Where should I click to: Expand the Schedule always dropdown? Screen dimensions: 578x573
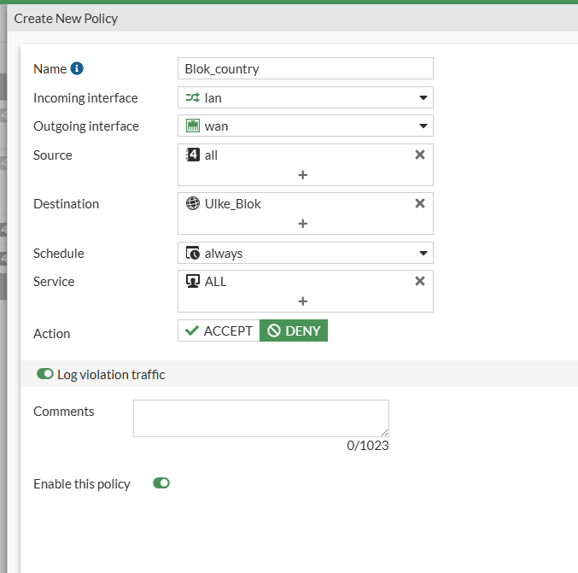tap(306, 253)
